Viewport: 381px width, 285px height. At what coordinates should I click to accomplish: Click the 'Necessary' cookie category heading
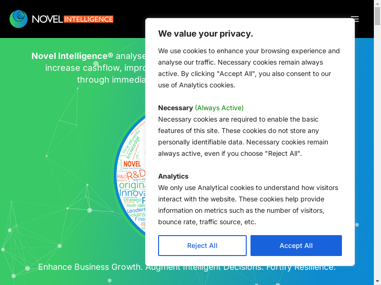point(175,108)
